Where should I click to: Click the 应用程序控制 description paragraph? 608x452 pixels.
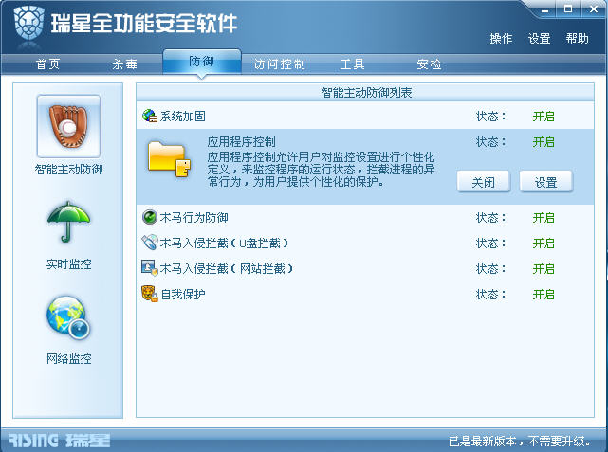tap(321, 170)
